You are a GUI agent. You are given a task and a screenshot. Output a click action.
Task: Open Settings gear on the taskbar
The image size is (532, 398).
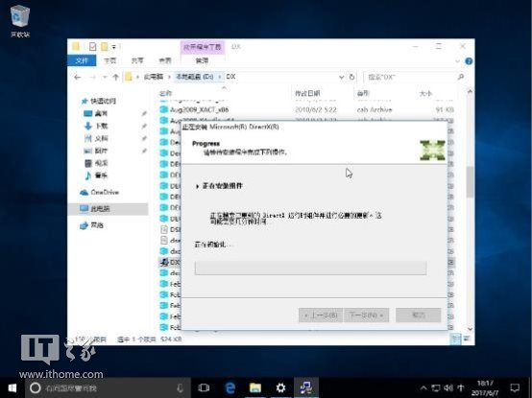pos(280,388)
